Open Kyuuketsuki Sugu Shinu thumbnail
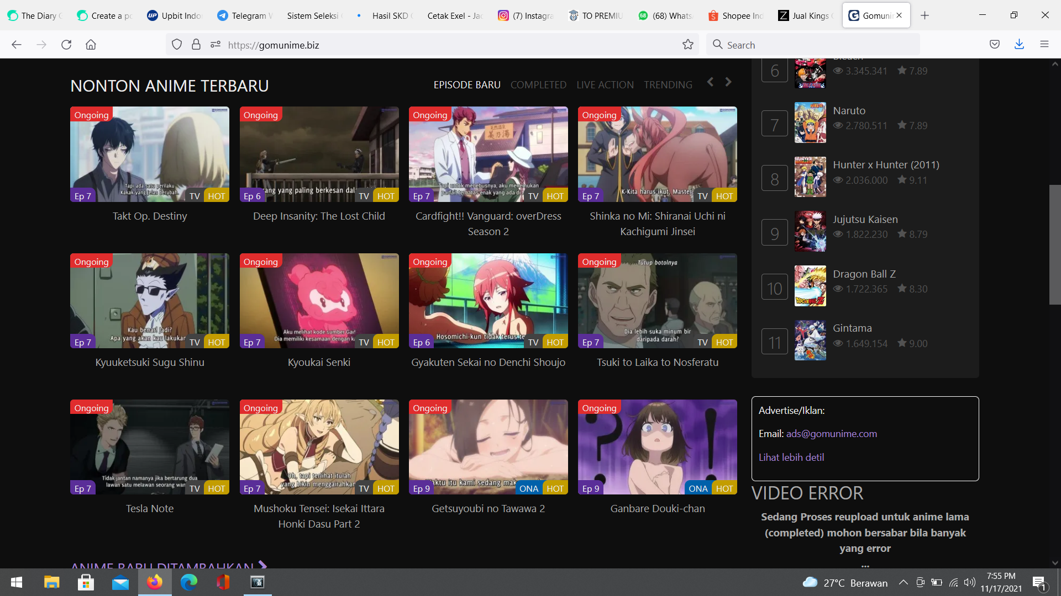 click(x=150, y=301)
